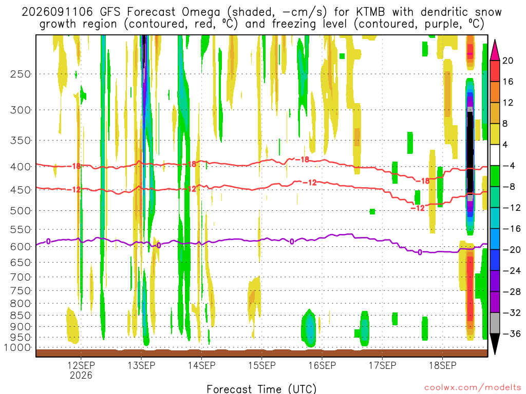Click the black strong omega column on 18SEP

click(x=471, y=153)
